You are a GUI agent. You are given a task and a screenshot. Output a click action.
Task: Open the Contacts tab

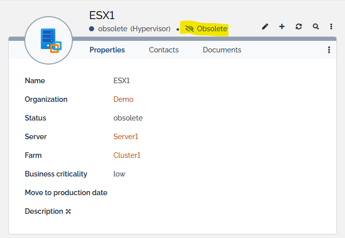coord(163,50)
